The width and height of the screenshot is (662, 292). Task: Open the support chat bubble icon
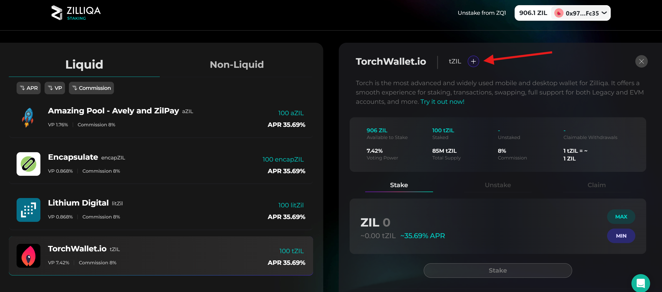641,283
